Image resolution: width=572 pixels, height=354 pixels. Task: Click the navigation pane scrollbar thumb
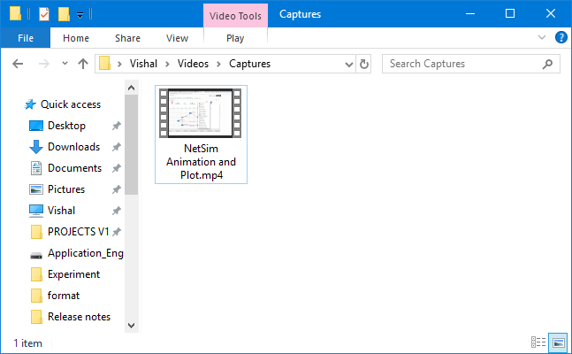tap(132, 144)
